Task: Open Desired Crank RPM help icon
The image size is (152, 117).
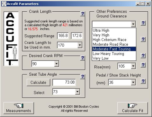Action: 83,58
